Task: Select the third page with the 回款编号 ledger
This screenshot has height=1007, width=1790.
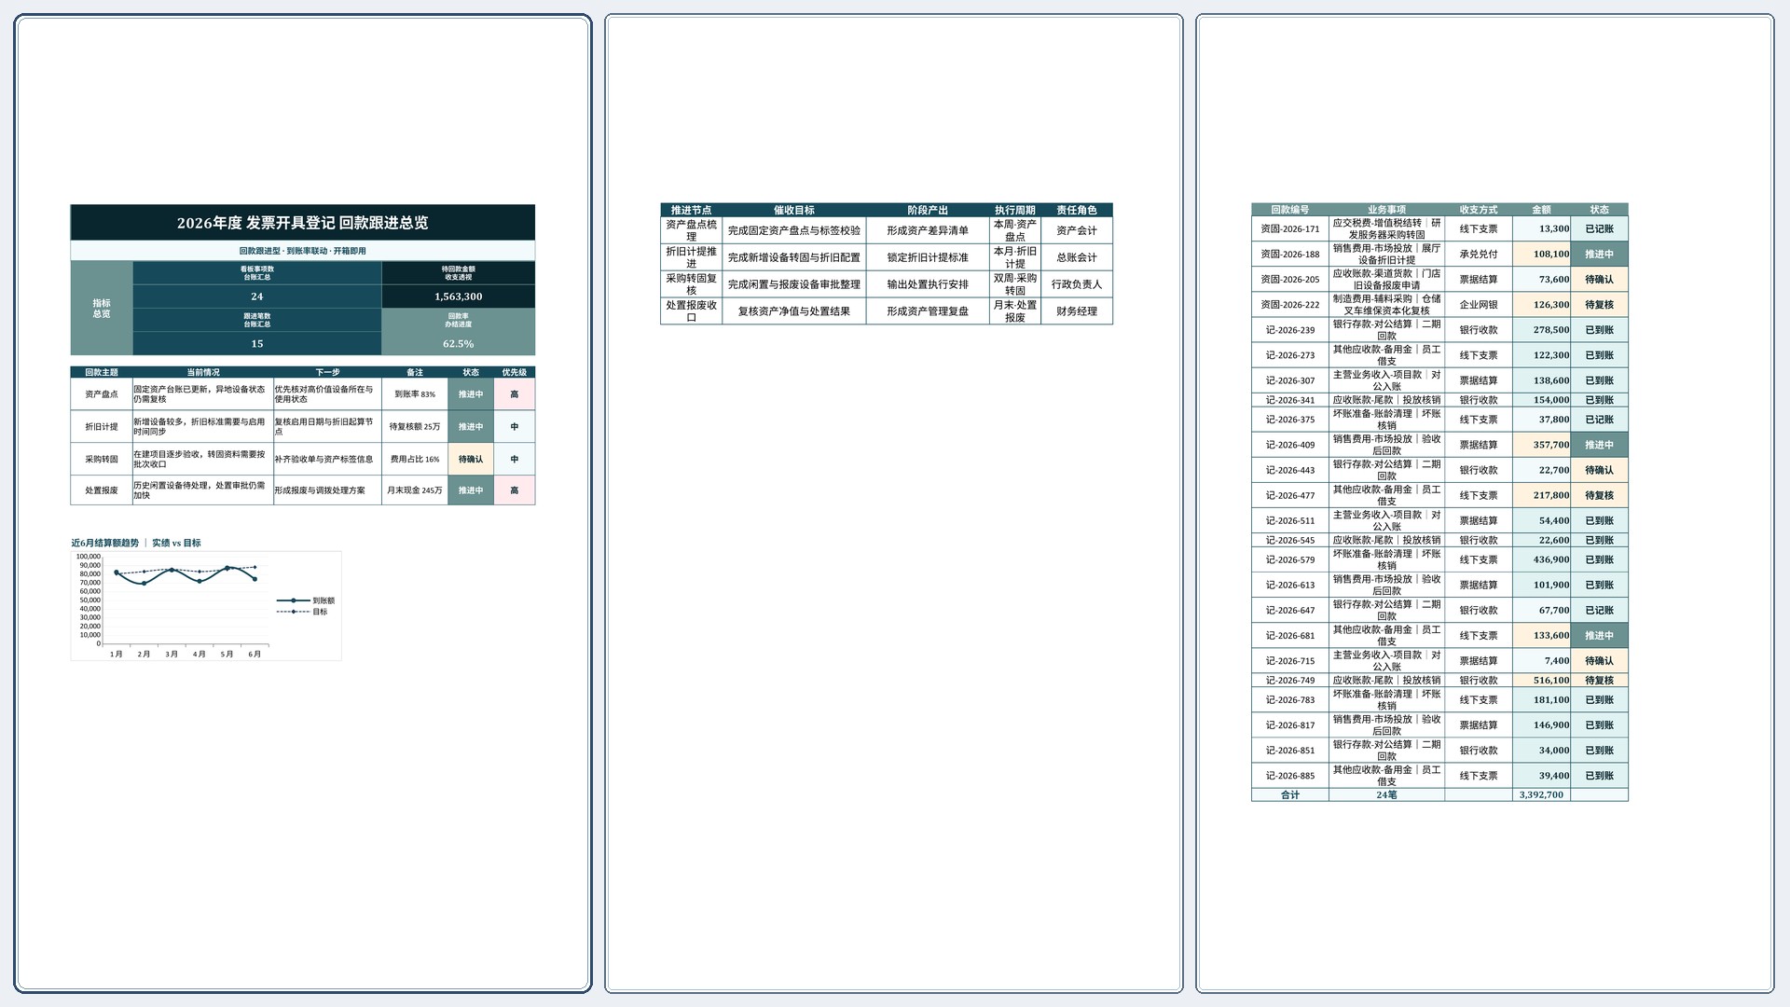Action: [1485, 504]
